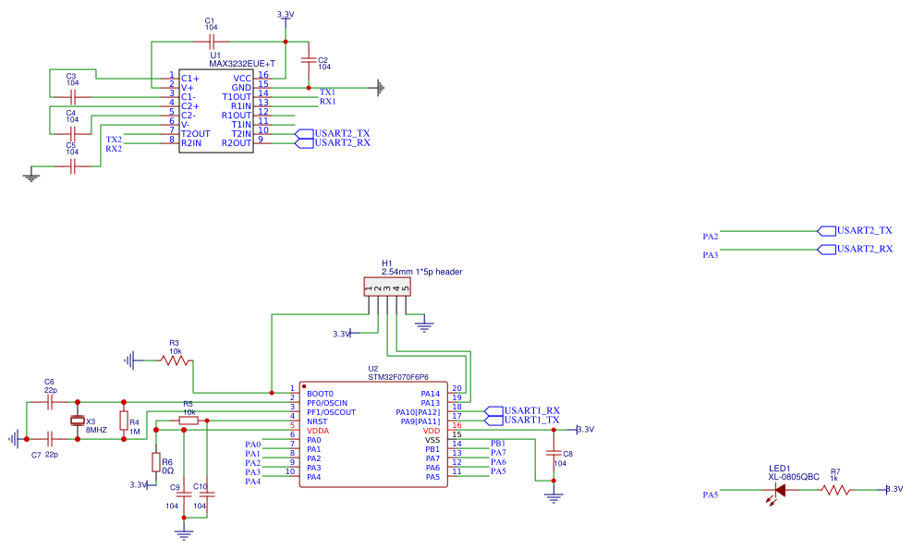Click the H1 five-pin header symbol
This screenshot has height=549, width=913.
point(386,288)
